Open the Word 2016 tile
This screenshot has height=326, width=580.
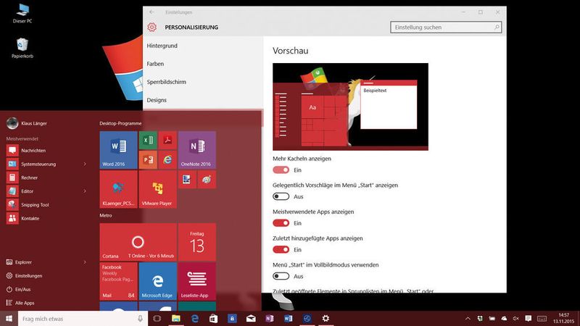coord(118,149)
